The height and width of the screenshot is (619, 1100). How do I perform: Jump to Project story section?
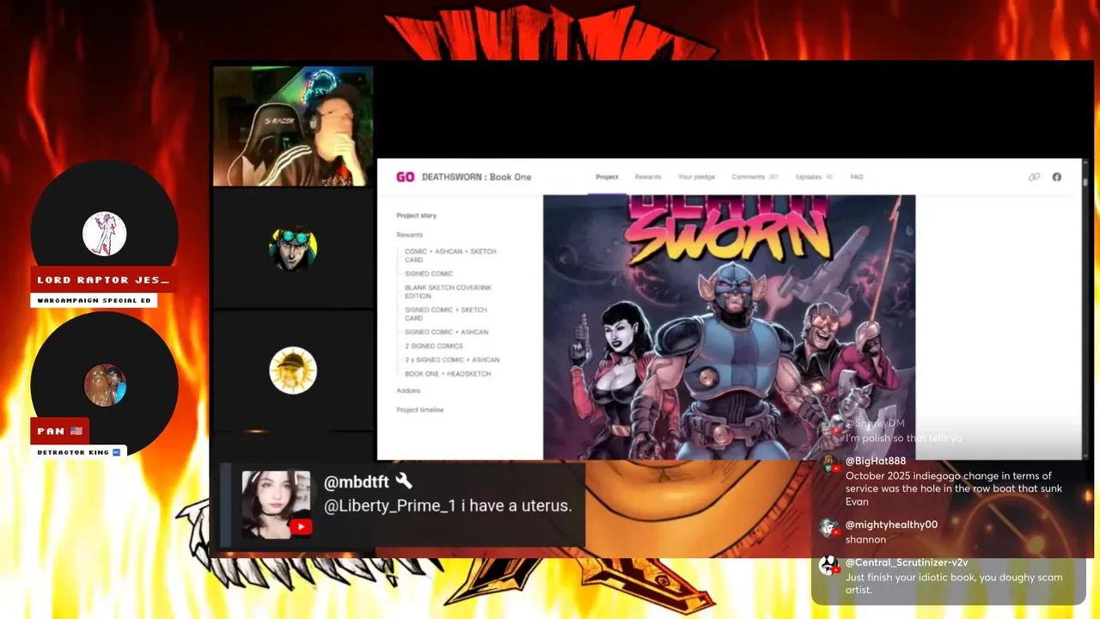pyautogui.click(x=416, y=216)
